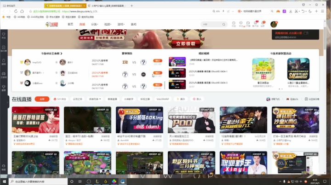Click the 立即领取 banner button
331x185 pixels.
(x=186, y=44)
